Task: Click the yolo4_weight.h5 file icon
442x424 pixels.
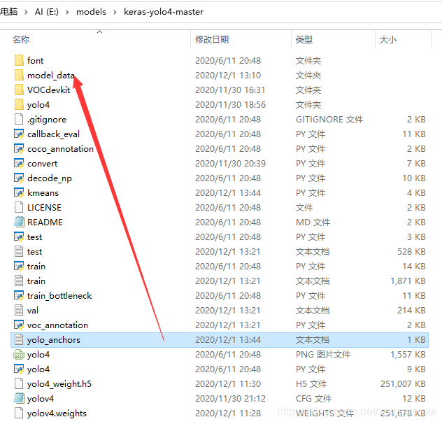Action: coord(19,383)
